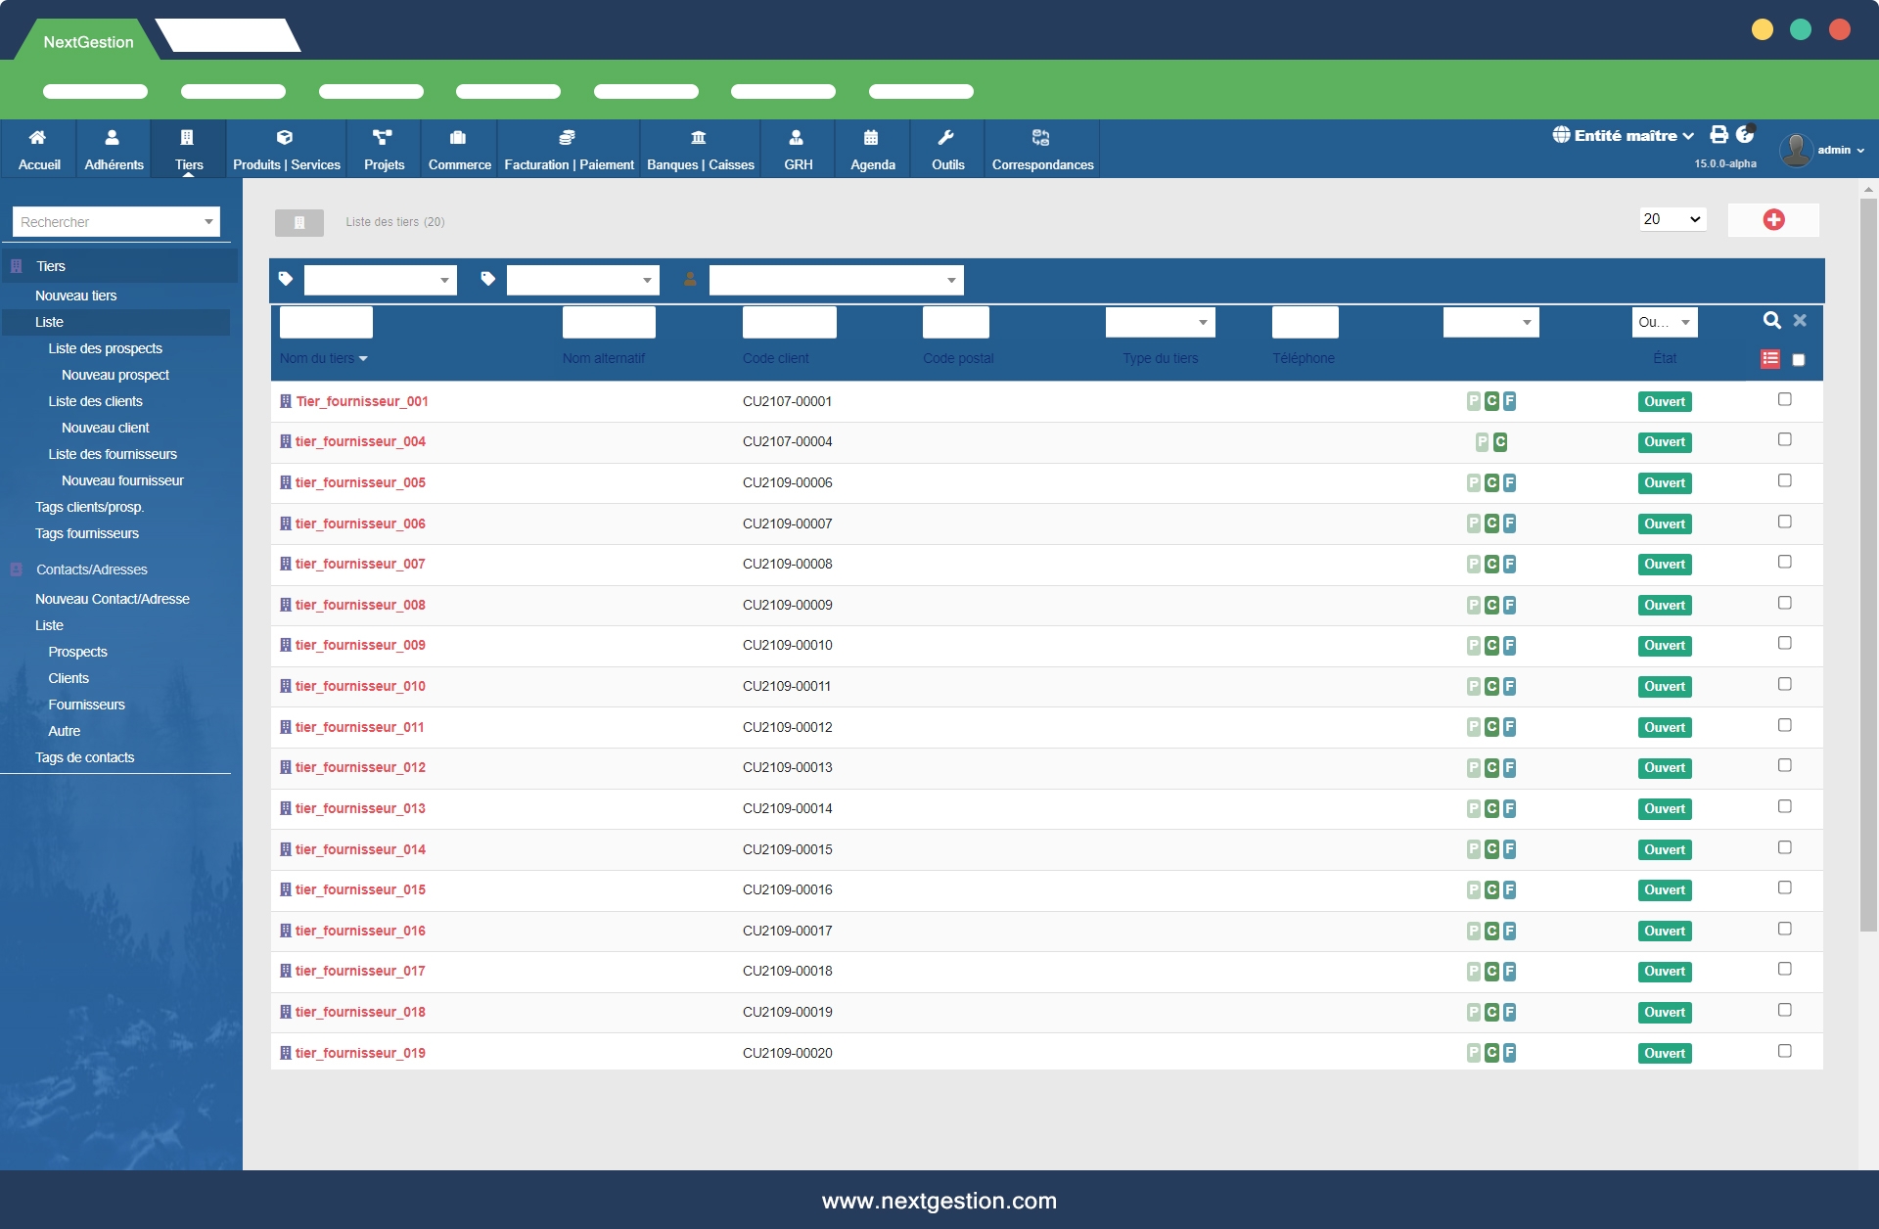
Task: Open the État filter dropdown
Action: 1664,322
